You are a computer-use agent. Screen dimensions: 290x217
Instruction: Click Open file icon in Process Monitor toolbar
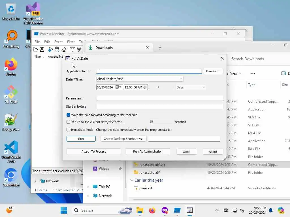(35, 49)
